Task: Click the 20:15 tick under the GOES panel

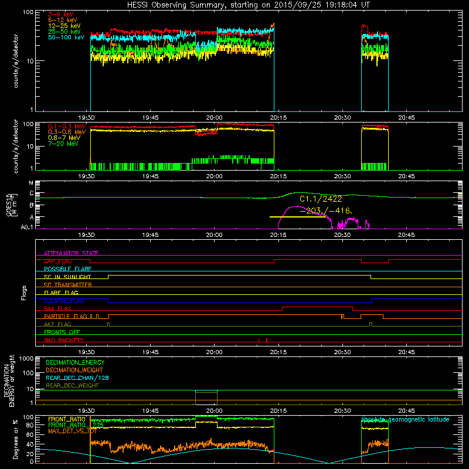Action: (278, 235)
